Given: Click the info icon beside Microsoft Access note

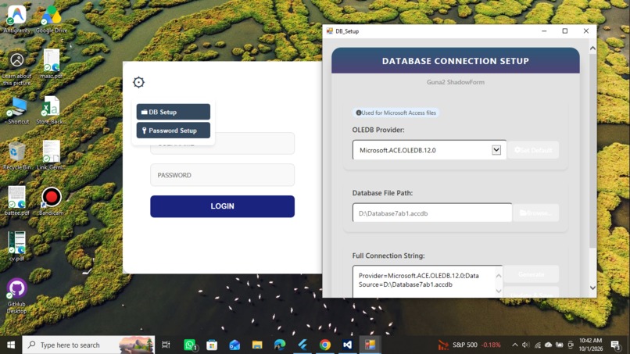Looking at the screenshot, I should click(x=359, y=113).
